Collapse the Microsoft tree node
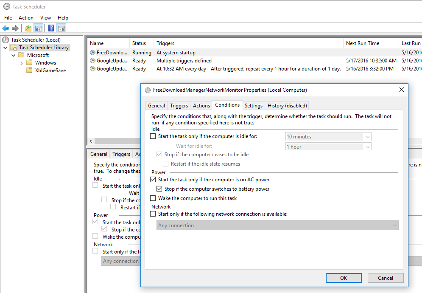Image resolution: width=422 pixels, height=293 pixels. click(x=14, y=55)
